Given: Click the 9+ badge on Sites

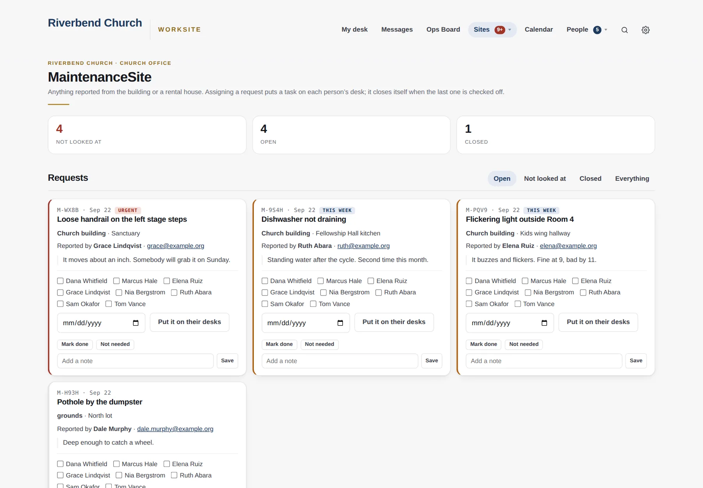Looking at the screenshot, I should coord(500,30).
